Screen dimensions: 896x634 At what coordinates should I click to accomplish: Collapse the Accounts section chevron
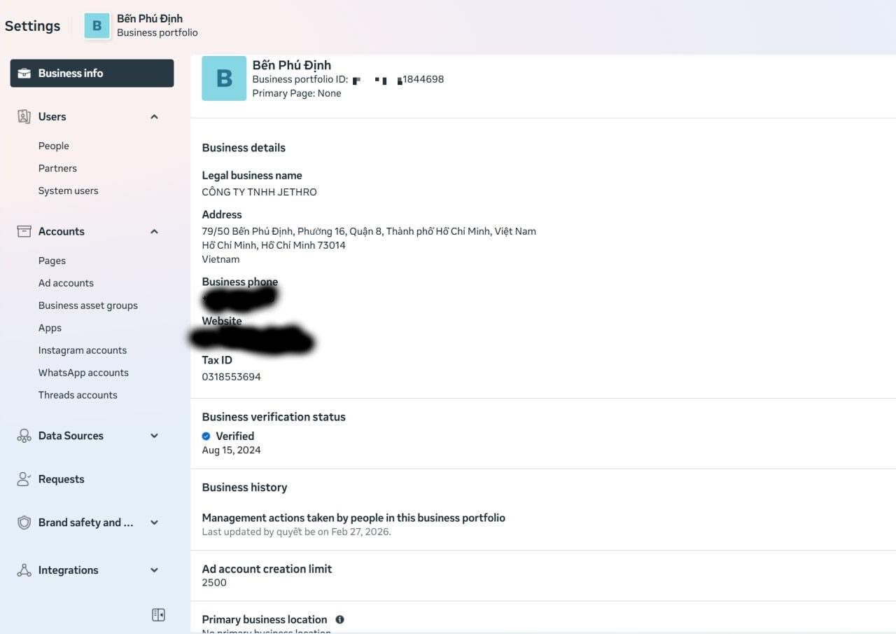155,231
